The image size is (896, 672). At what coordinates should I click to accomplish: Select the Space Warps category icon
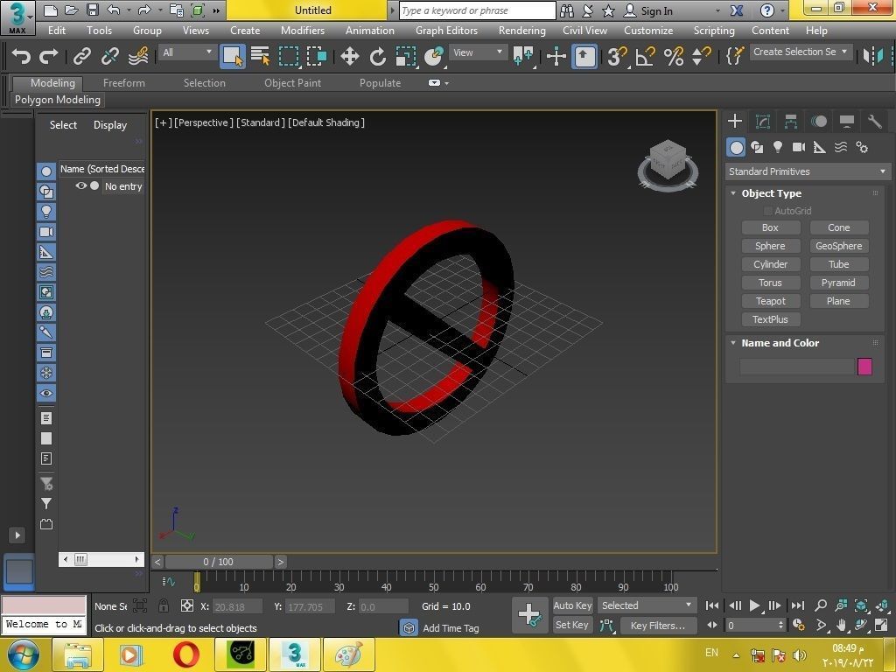(841, 147)
